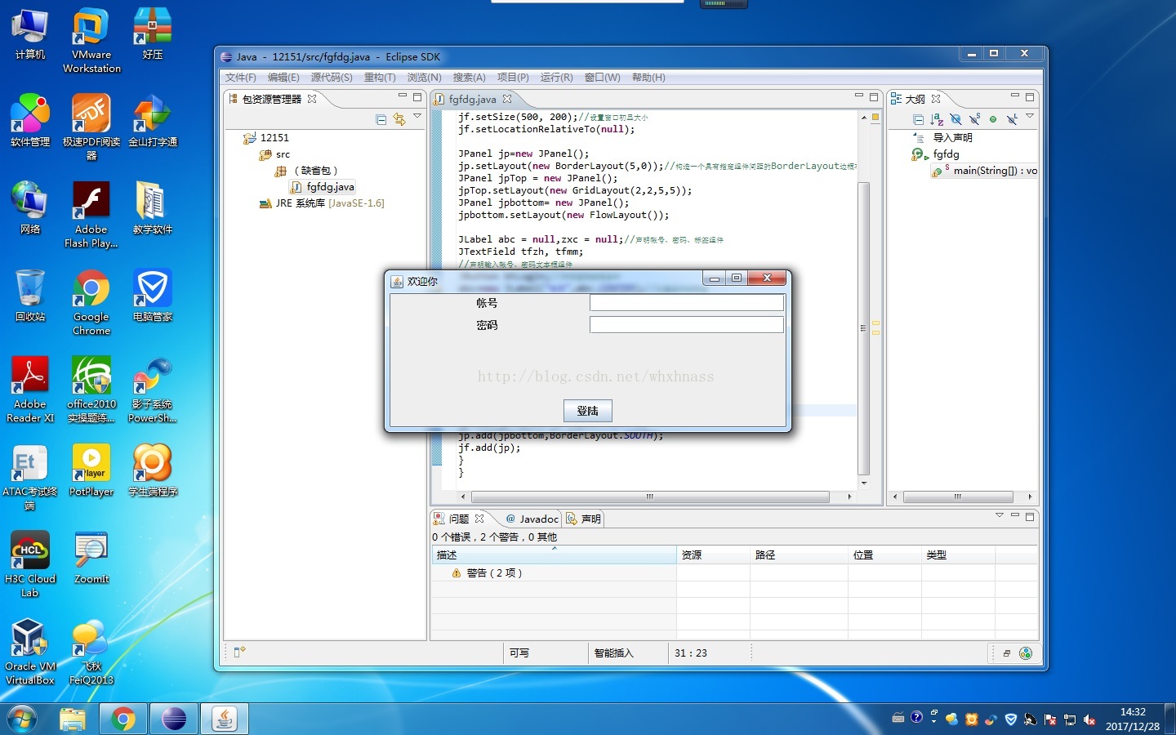Open the 搜索(A) menu
Viewport: 1176px width, 735px height.
pyautogui.click(x=469, y=78)
